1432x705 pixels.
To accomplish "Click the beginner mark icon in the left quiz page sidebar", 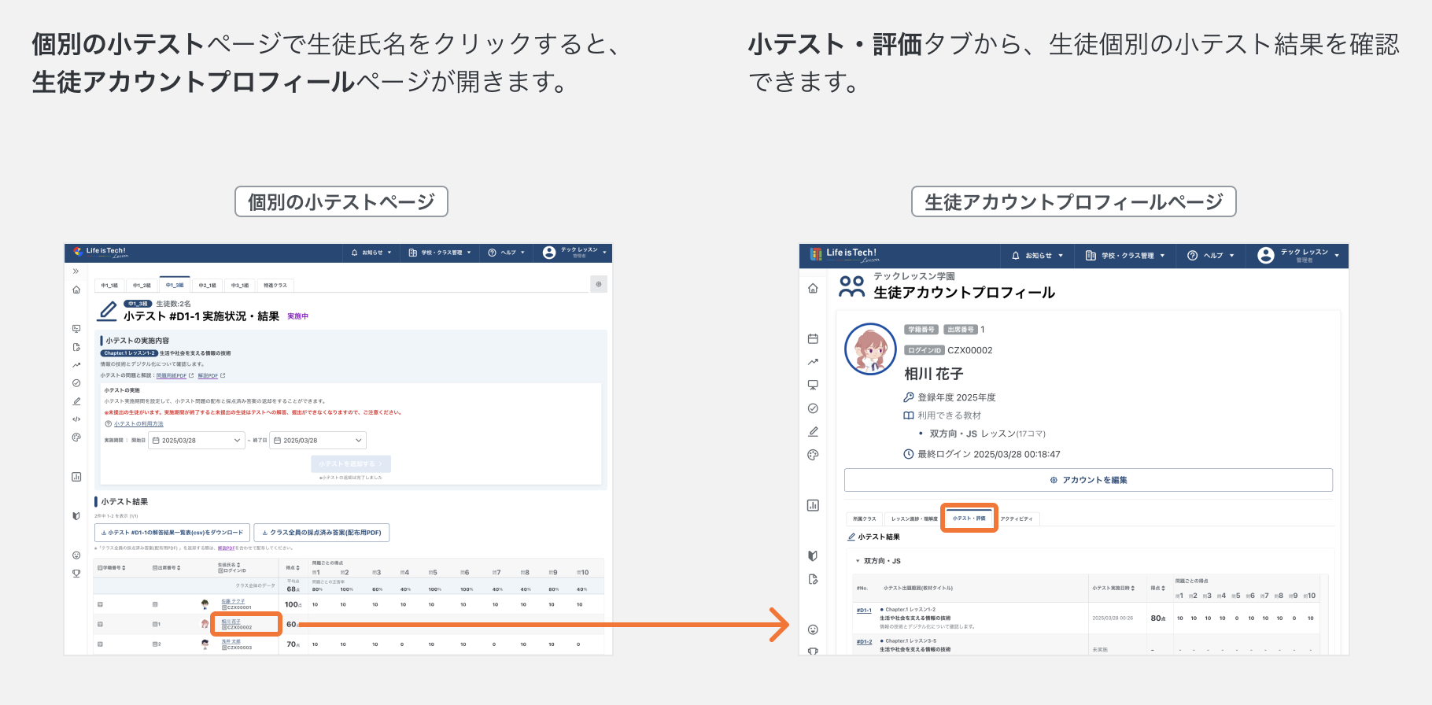I will [76, 516].
